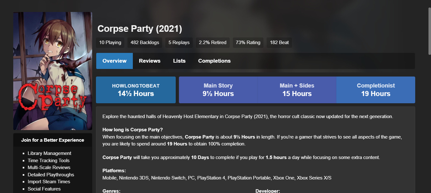Screen dimensions: 431x193
Task: Click the 73% Rating badge
Action: point(248,43)
